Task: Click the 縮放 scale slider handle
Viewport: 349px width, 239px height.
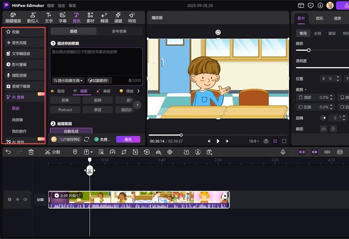Action: (309, 50)
